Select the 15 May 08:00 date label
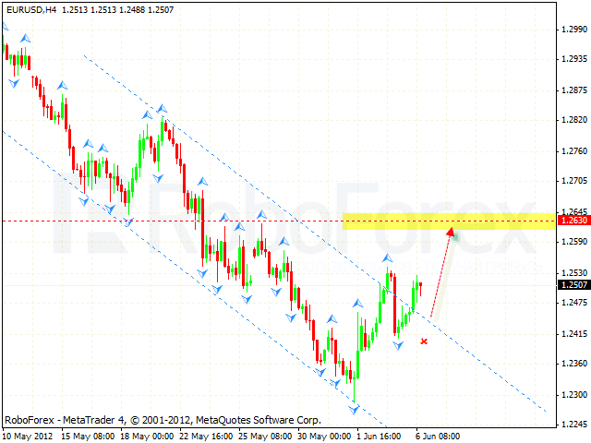 90,436
